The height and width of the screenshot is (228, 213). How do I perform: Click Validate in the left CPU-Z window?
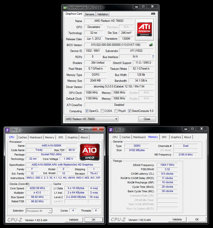[74, 219]
